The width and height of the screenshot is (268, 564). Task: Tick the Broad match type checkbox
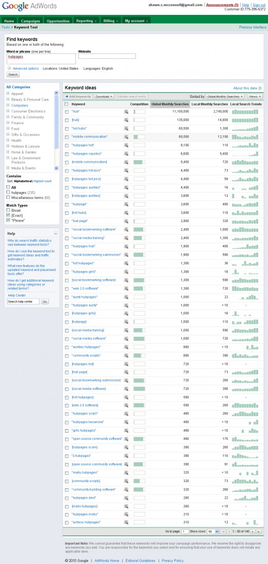[8, 210]
